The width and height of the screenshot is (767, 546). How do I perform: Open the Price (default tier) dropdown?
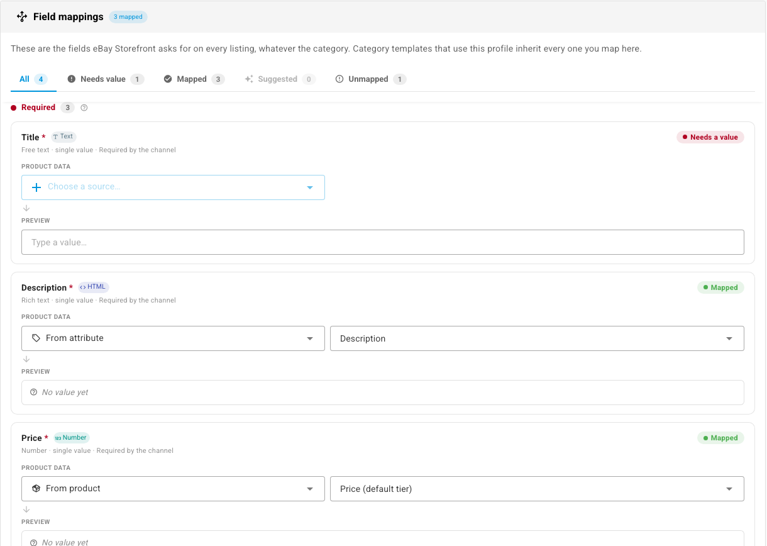click(537, 489)
